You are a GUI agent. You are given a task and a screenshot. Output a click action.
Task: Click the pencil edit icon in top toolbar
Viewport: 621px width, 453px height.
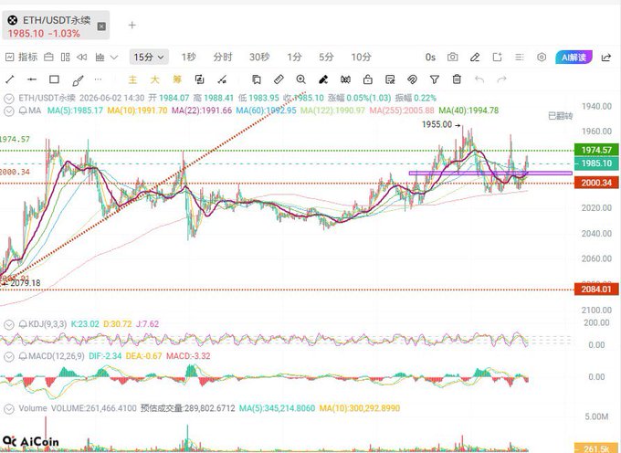pos(475,58)
